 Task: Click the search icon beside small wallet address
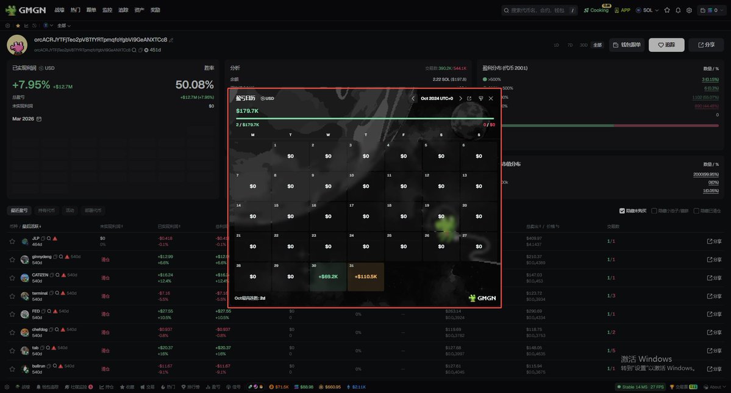pos(134,50)
